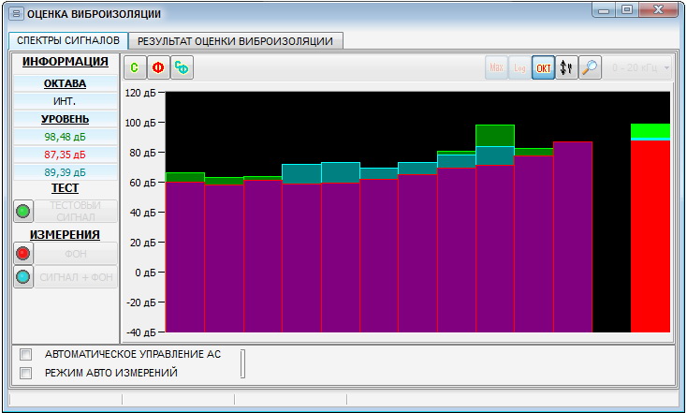Click the green 'C' signal spectrum icon
Viewport: 687px width, 413px height.
[x=135, y=67]
